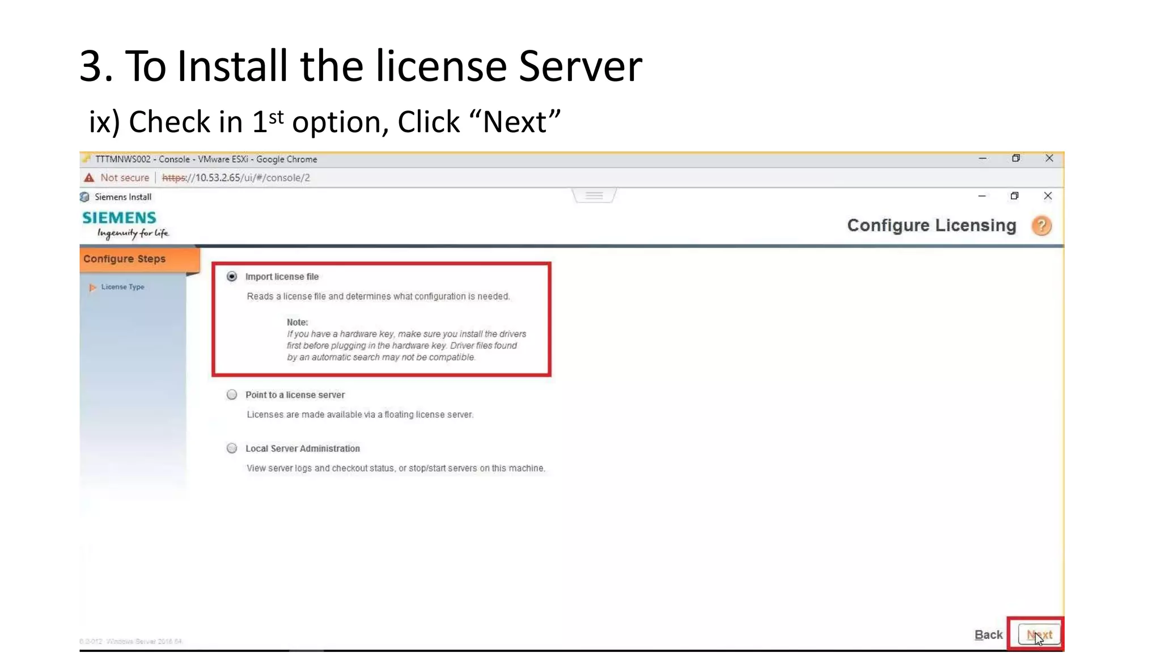Click the 'Not secure' label in address bar
The width and height of the screenshot is (1161, 653).
(125, 178)
